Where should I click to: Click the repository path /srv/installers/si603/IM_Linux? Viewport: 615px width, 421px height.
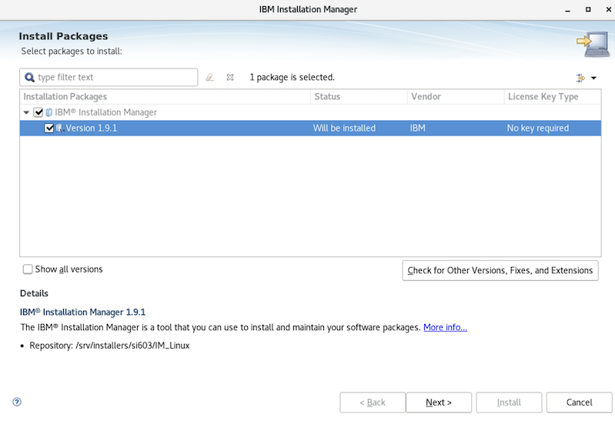point(132,346)
